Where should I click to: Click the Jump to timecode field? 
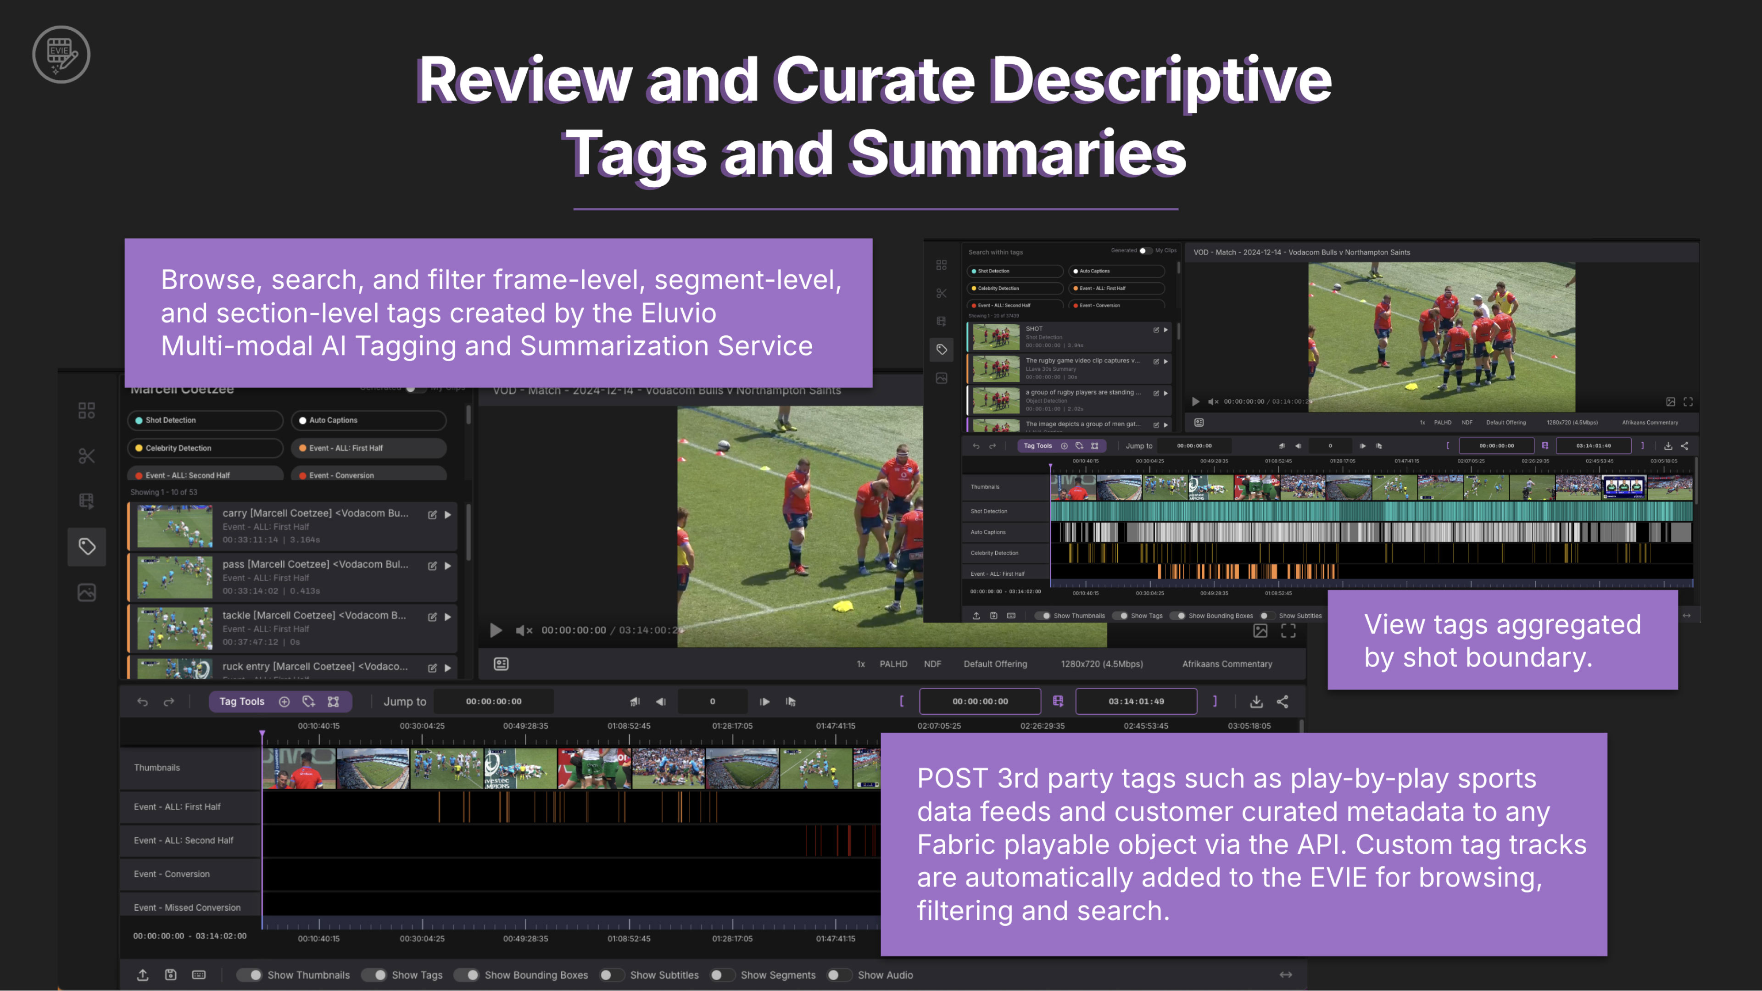tap(493, 701)
